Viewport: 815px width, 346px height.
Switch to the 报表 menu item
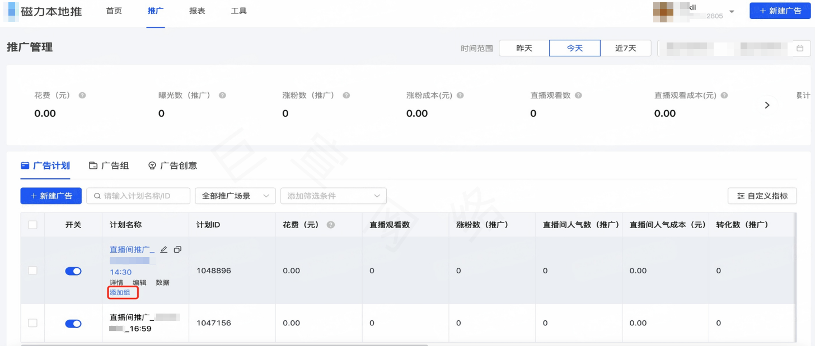[x=197, y=10]
